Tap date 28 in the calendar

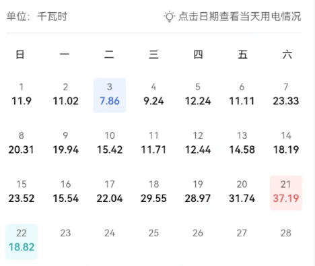click(286, 233)
